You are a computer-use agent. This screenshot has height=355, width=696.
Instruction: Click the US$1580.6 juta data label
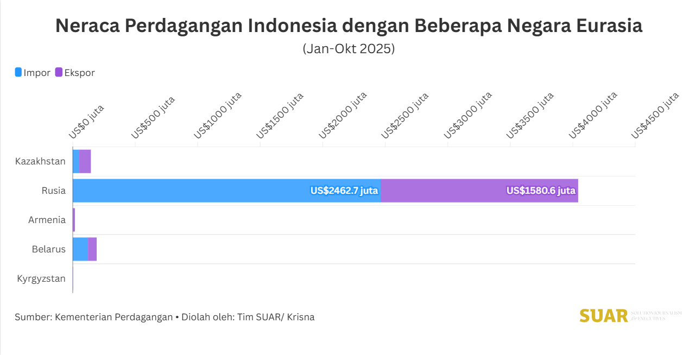click(541, 191)
